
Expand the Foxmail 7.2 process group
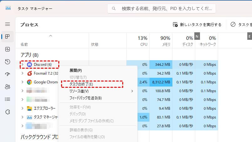coord(22,73)
